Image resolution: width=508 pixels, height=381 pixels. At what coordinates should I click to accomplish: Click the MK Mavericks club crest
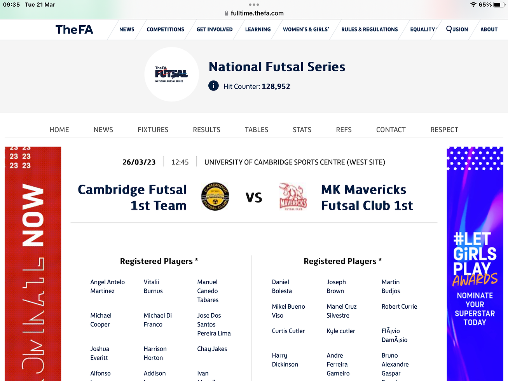point(293,197)
